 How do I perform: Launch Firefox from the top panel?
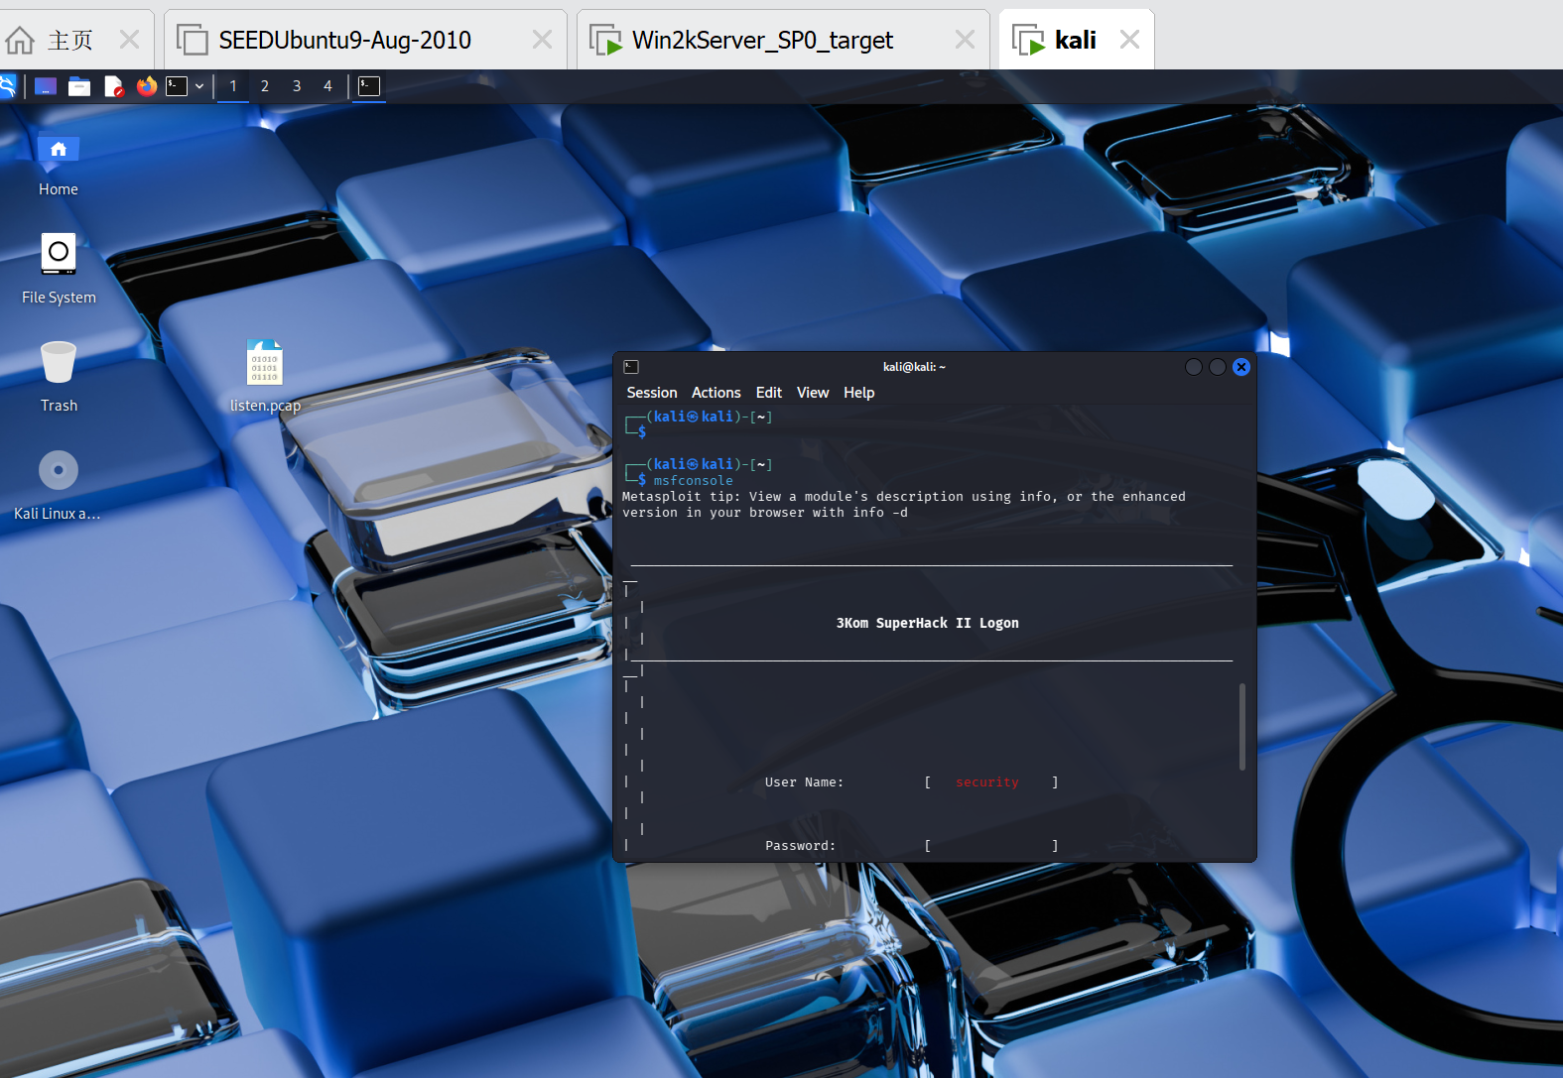click(x=147, y=86)
